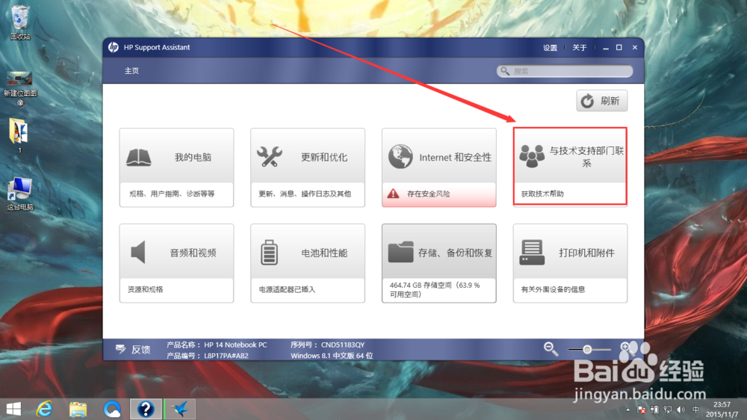Click inside the 搜索 search field
747x420 pixels.
(565, 71)
